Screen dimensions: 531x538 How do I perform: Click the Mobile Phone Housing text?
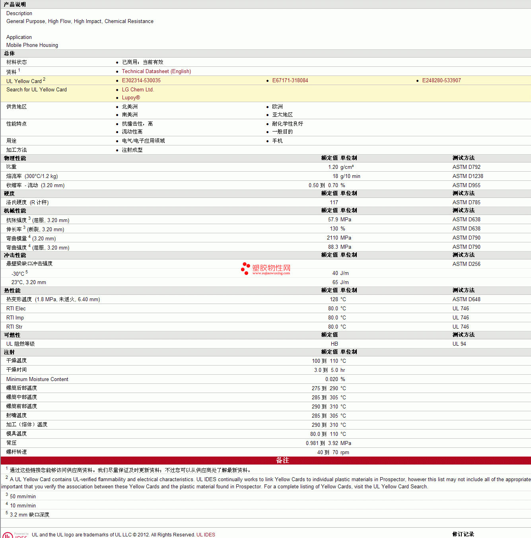point(32,45)
